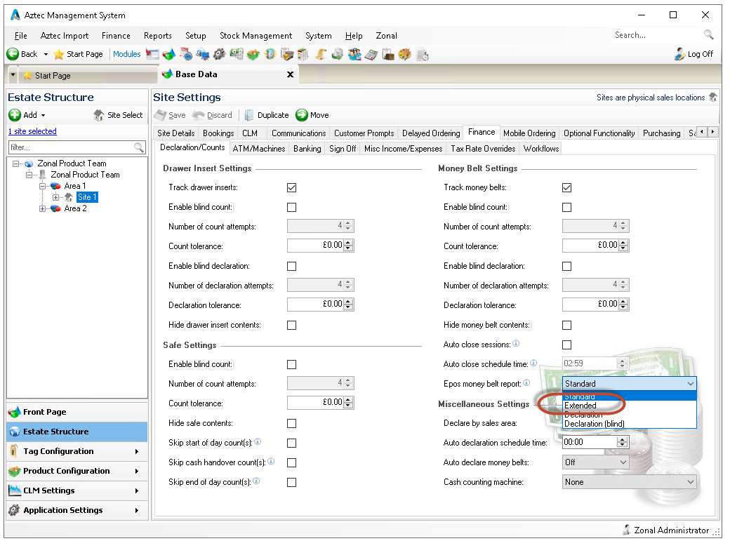730x541 pixels.
Task: Open the calendar and clock module icon
Action: [x=186, y=55]
